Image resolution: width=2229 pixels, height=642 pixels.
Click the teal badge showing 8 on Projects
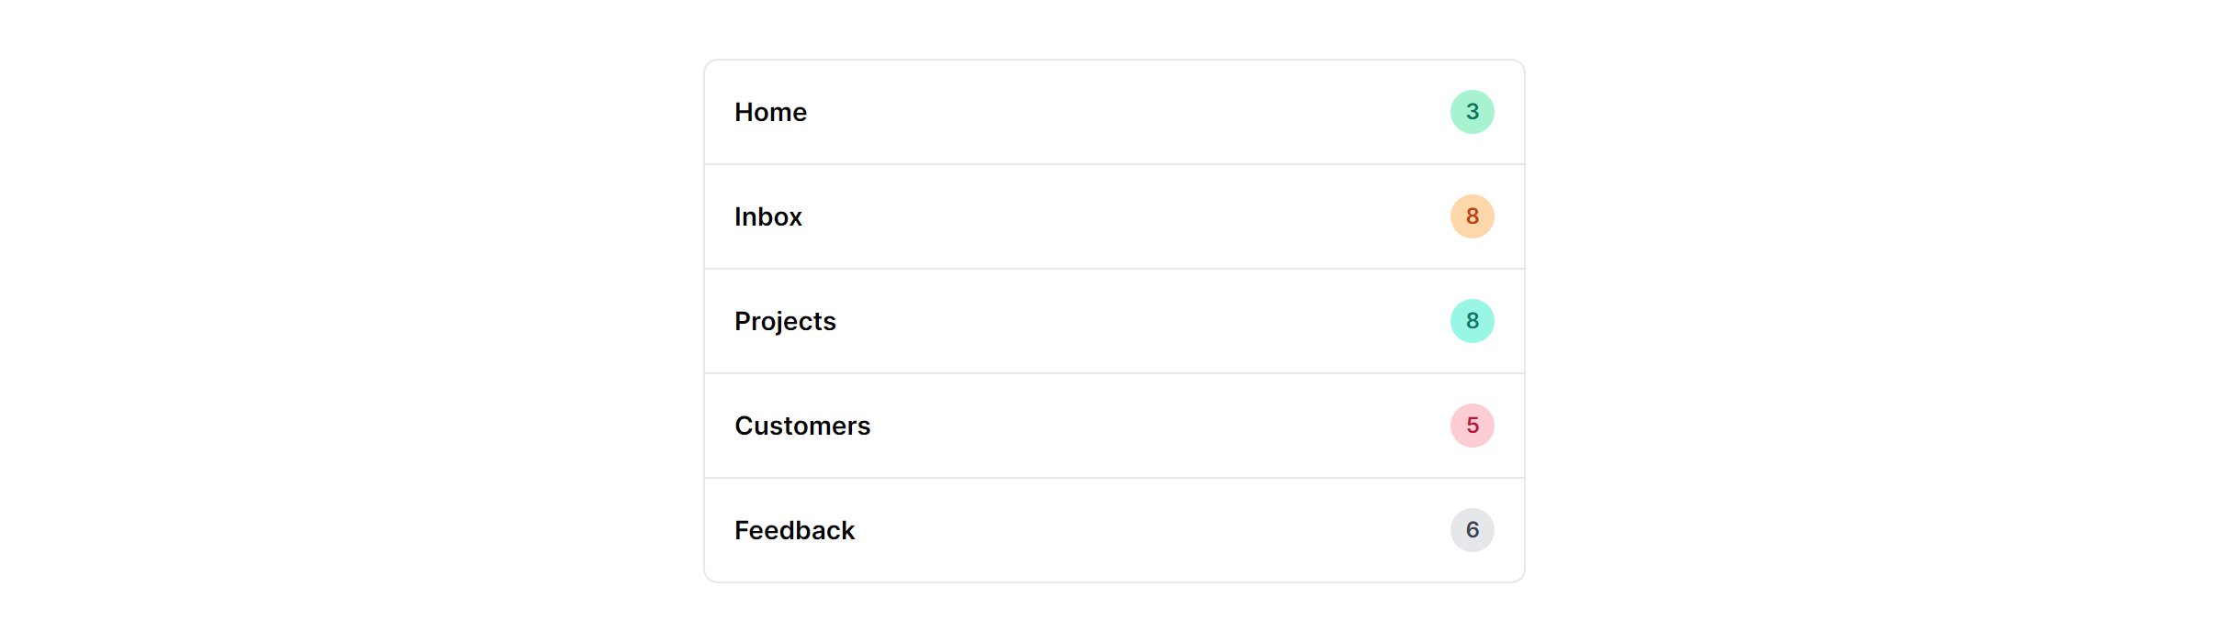click(1473, 321)
